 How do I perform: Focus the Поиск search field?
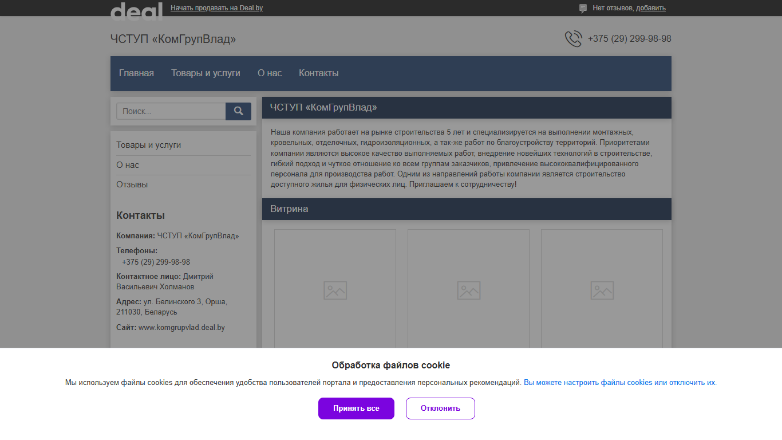pyautogui.click(x=171, y=111)
